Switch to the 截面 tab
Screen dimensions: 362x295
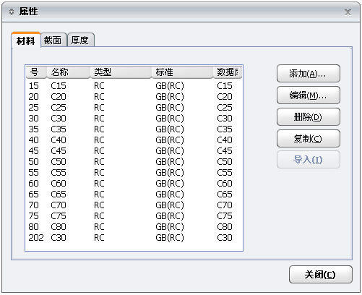(x=53, y=40)
